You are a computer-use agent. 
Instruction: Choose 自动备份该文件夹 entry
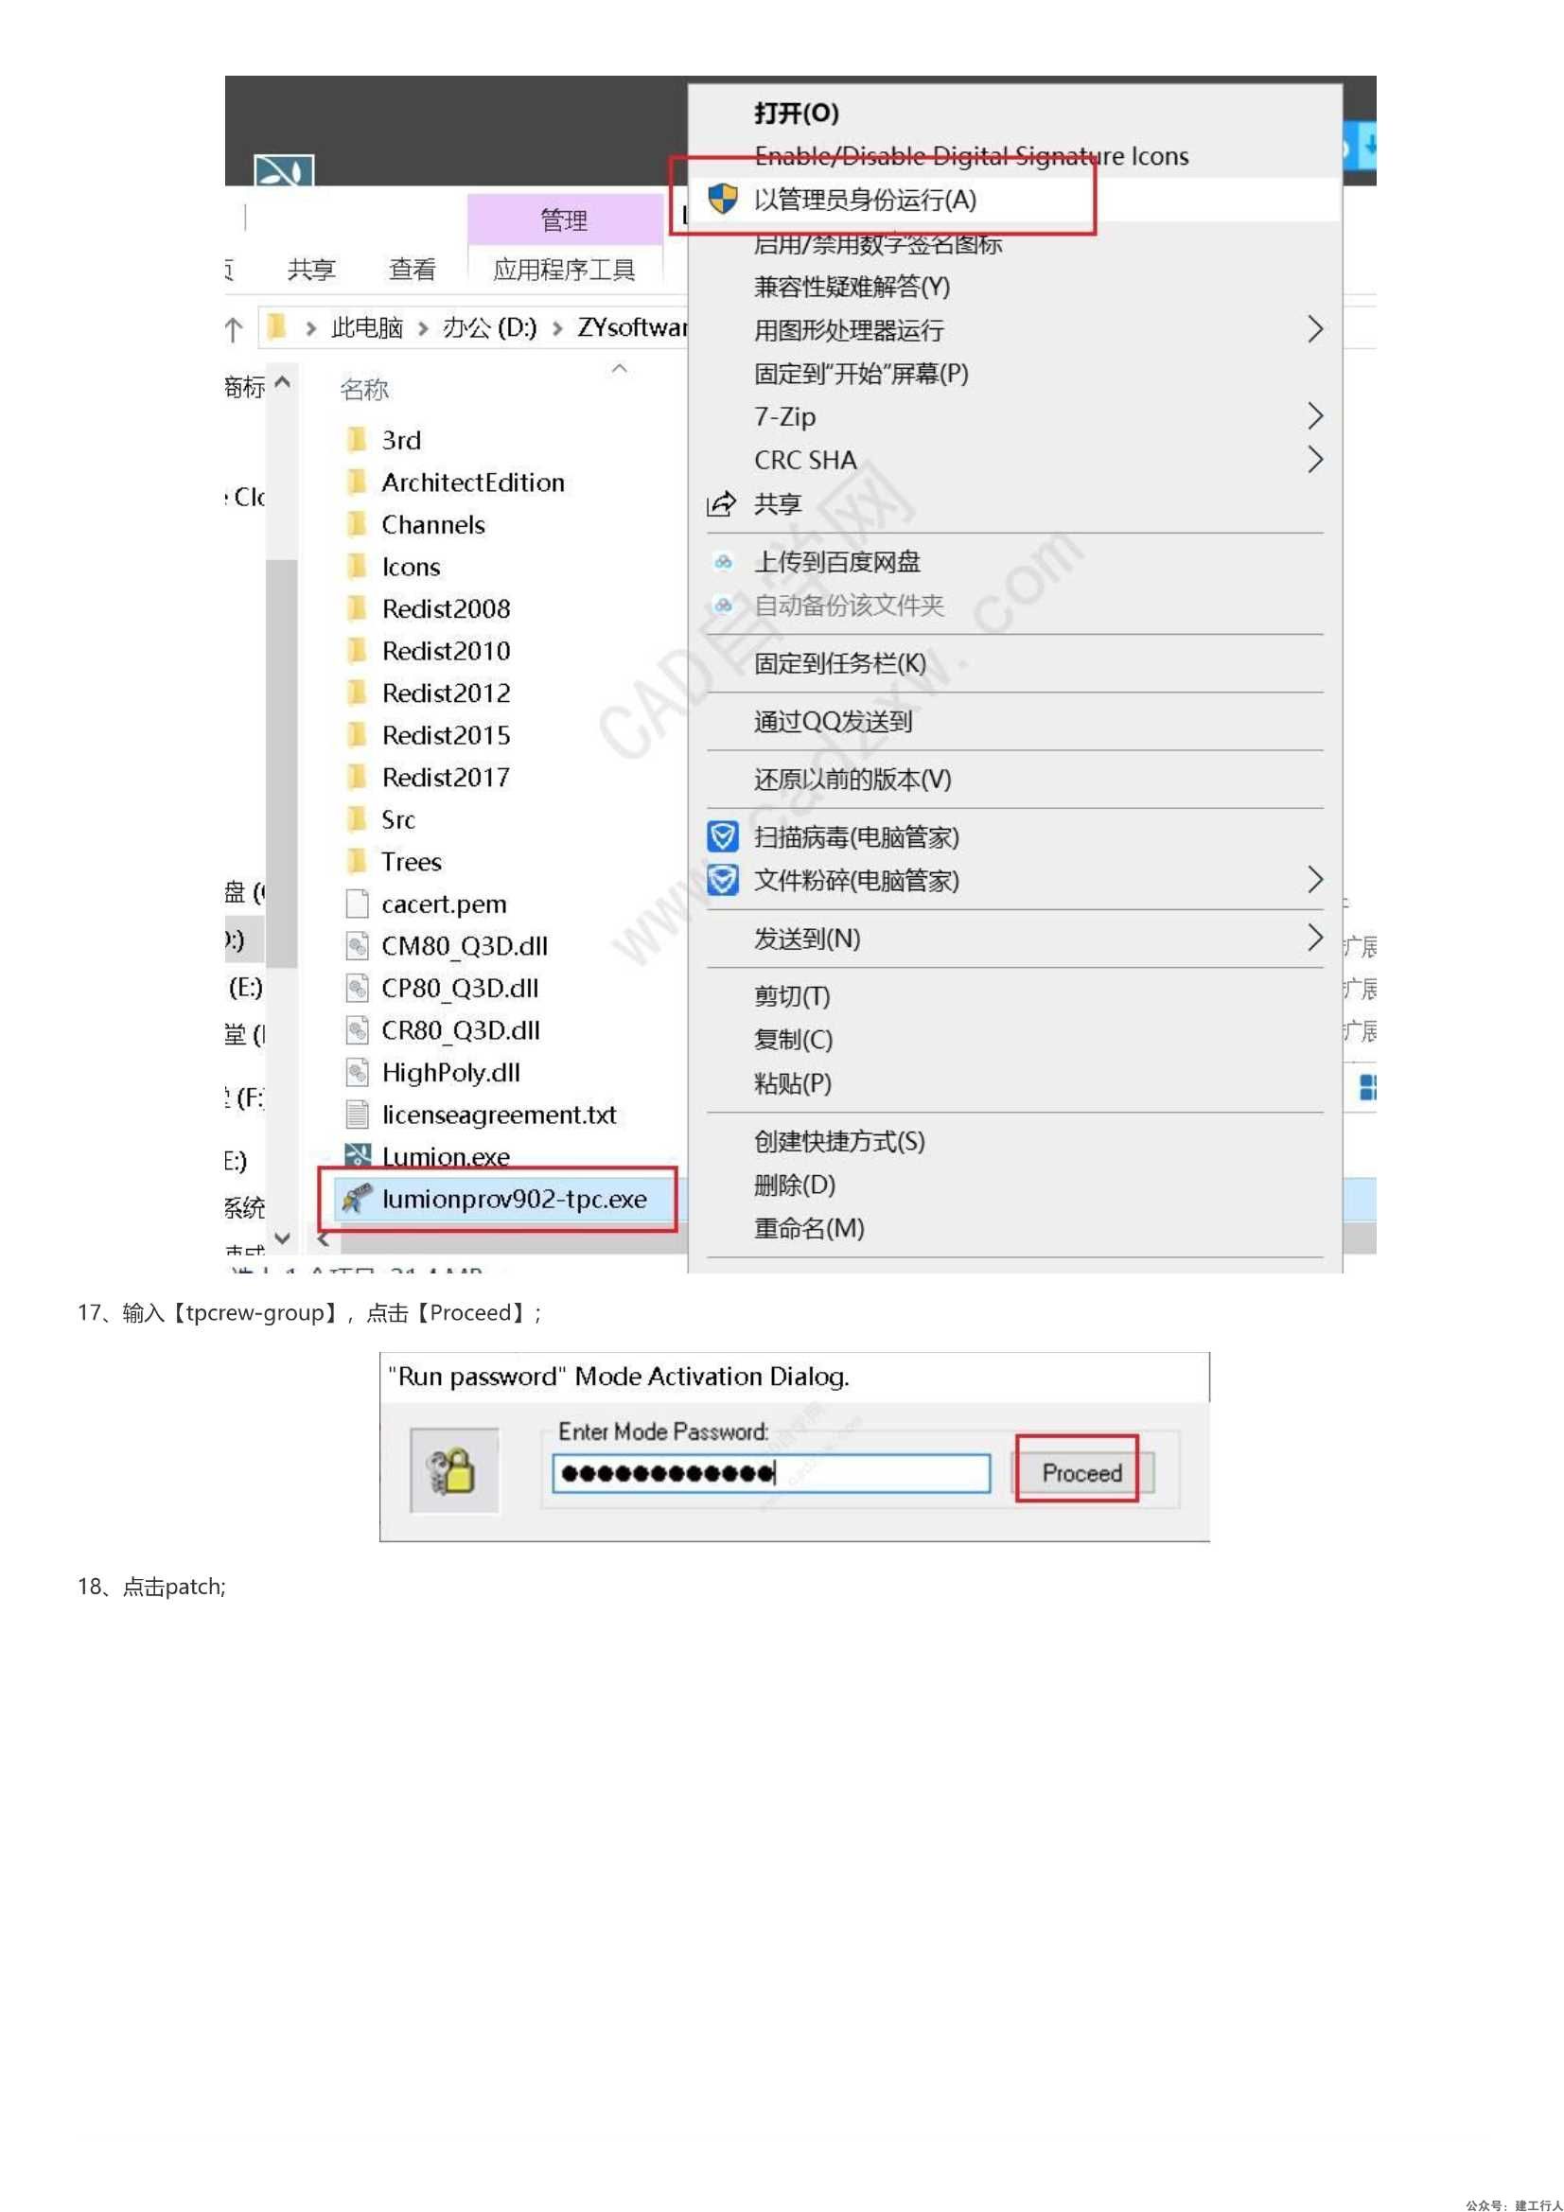[x=848, y=605]
